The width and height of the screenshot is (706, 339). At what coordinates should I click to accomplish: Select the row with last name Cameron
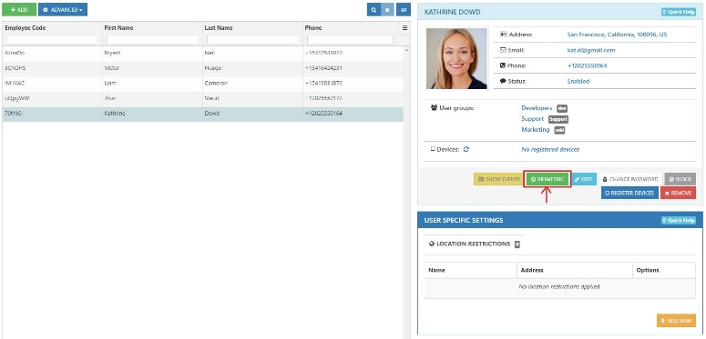pyautogui.click(x=202, y=83)
